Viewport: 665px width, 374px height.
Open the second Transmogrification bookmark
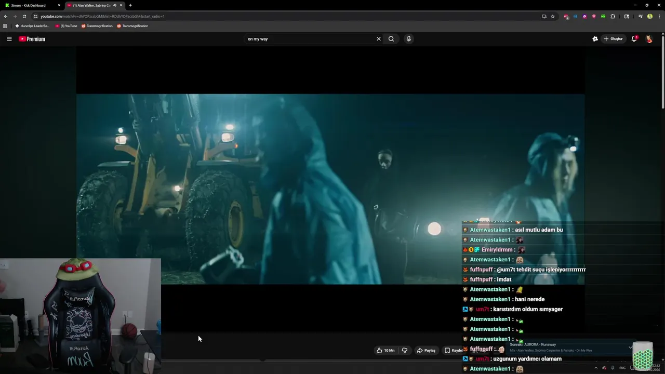[x=132, y=26]
